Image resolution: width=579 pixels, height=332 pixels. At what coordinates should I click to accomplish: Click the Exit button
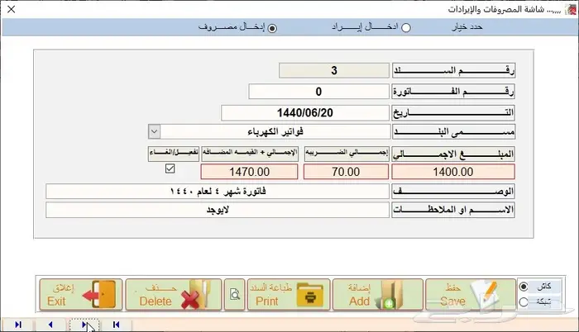pyautogui.click(x=81, y=294)
